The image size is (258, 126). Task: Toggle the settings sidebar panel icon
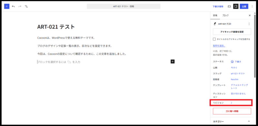pyautogui.click(x=236, y=6)
